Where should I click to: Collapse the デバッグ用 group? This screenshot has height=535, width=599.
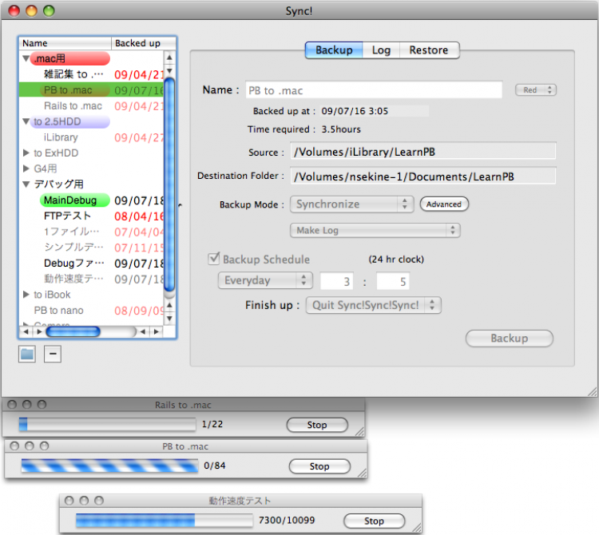pyautogui.click(x=26, y=184)
